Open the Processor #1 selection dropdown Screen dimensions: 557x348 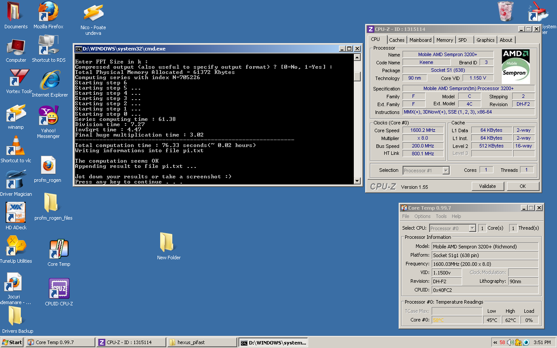(426, 171)
